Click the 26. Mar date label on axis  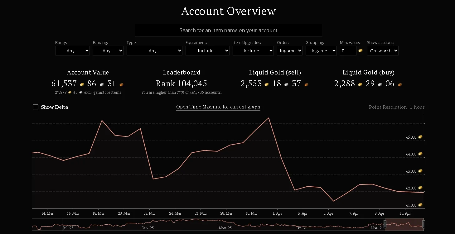201,213
